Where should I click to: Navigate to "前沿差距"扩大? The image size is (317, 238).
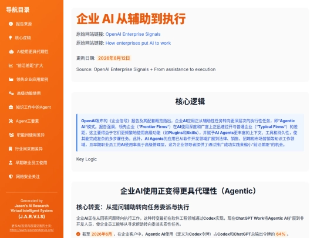tap(29, 65)
